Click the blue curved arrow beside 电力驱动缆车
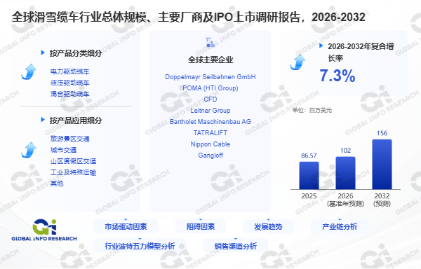Image resolution: width=421 pixels, height=269 pixels. (29, 72)
